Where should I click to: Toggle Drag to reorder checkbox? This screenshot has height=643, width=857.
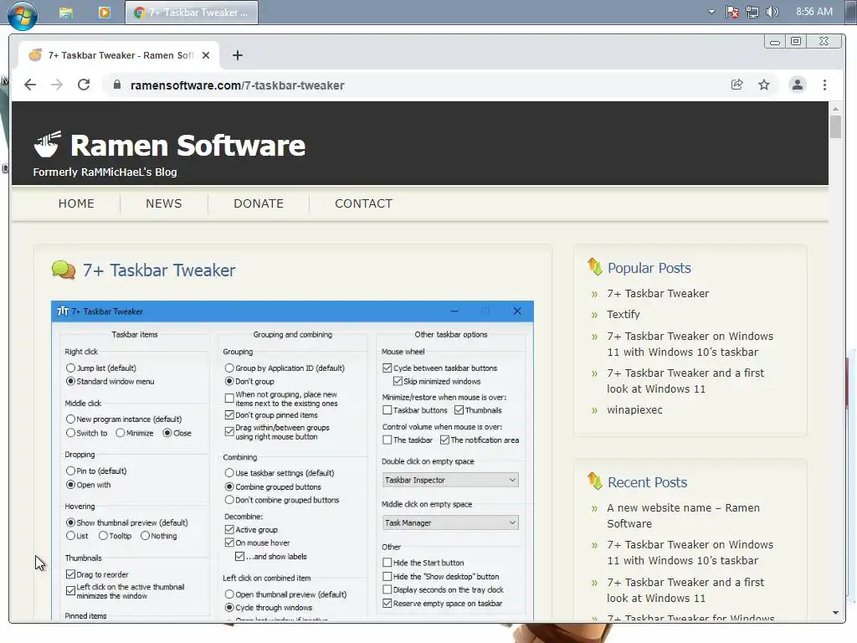pos(70,574)
